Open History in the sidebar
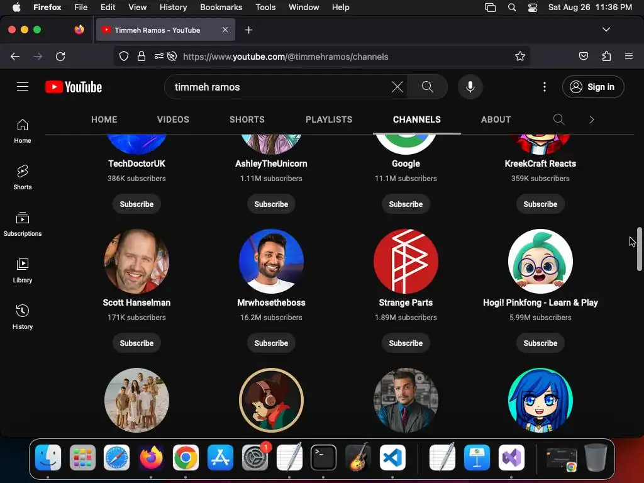 (23, 317)
